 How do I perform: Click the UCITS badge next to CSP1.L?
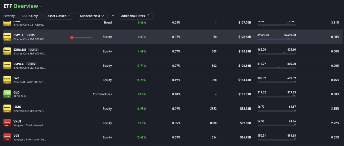click(31, 35)
